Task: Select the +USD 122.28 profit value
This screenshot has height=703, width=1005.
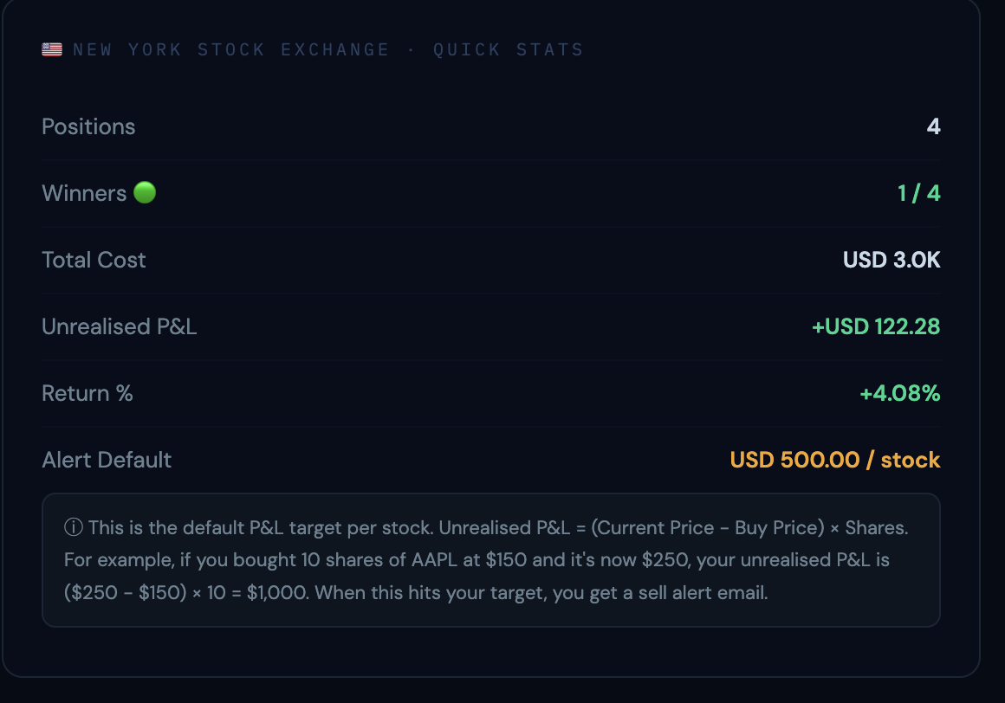Action: [x=876, y=326]
